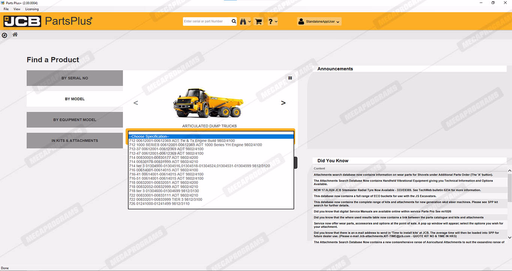
Task: Open the Licensing menu
Action: tap(32, 9)
